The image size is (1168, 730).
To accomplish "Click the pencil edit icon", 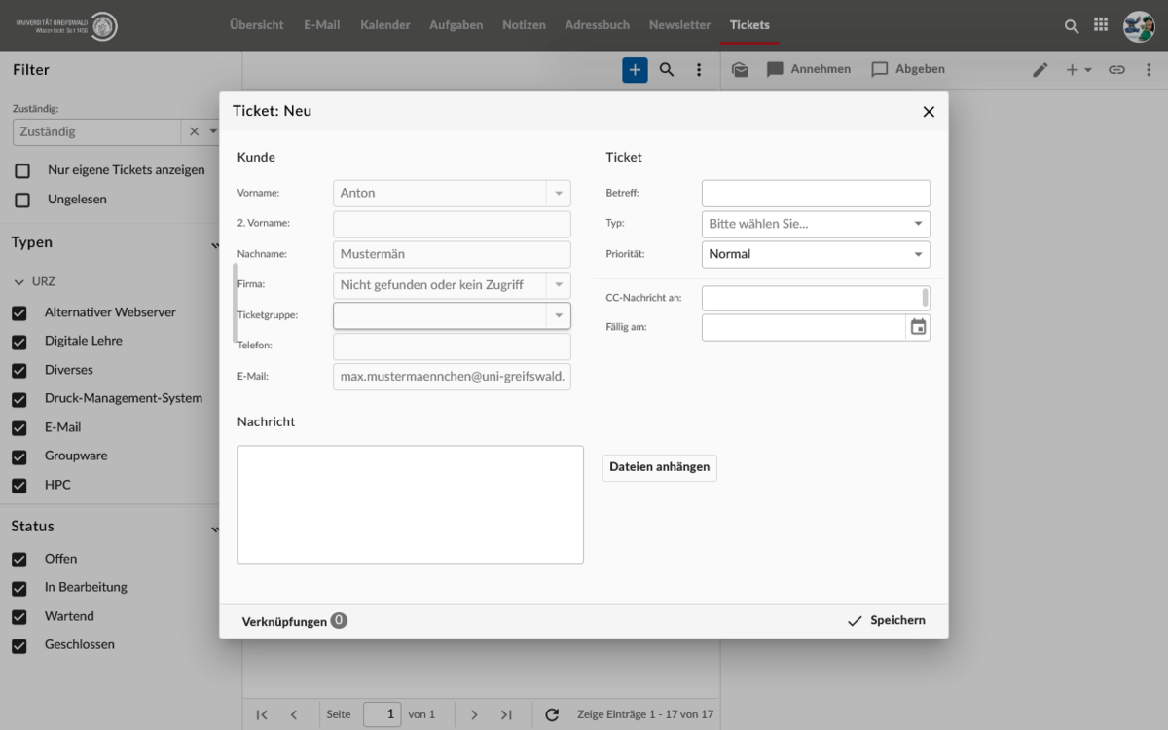I will click(x=1040, y=70).
